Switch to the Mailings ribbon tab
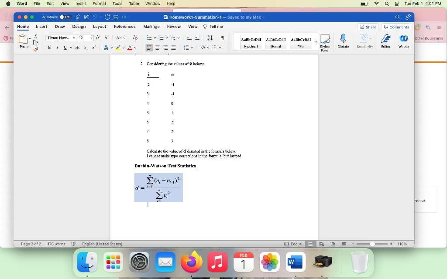The width and height of the screenshot is (447, 279). point(151,26)
